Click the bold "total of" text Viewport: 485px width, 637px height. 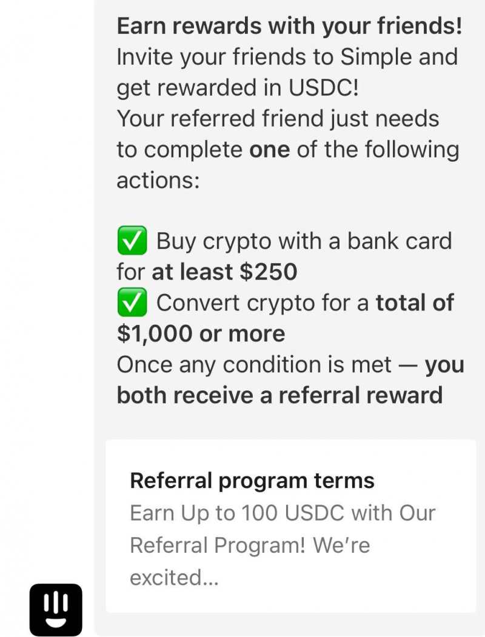point(415,303)
